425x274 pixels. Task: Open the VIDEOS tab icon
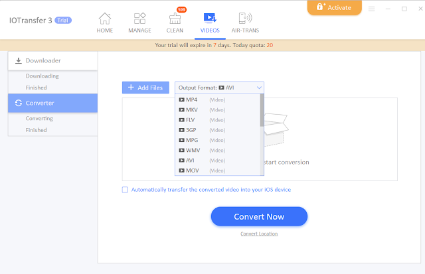210,18
